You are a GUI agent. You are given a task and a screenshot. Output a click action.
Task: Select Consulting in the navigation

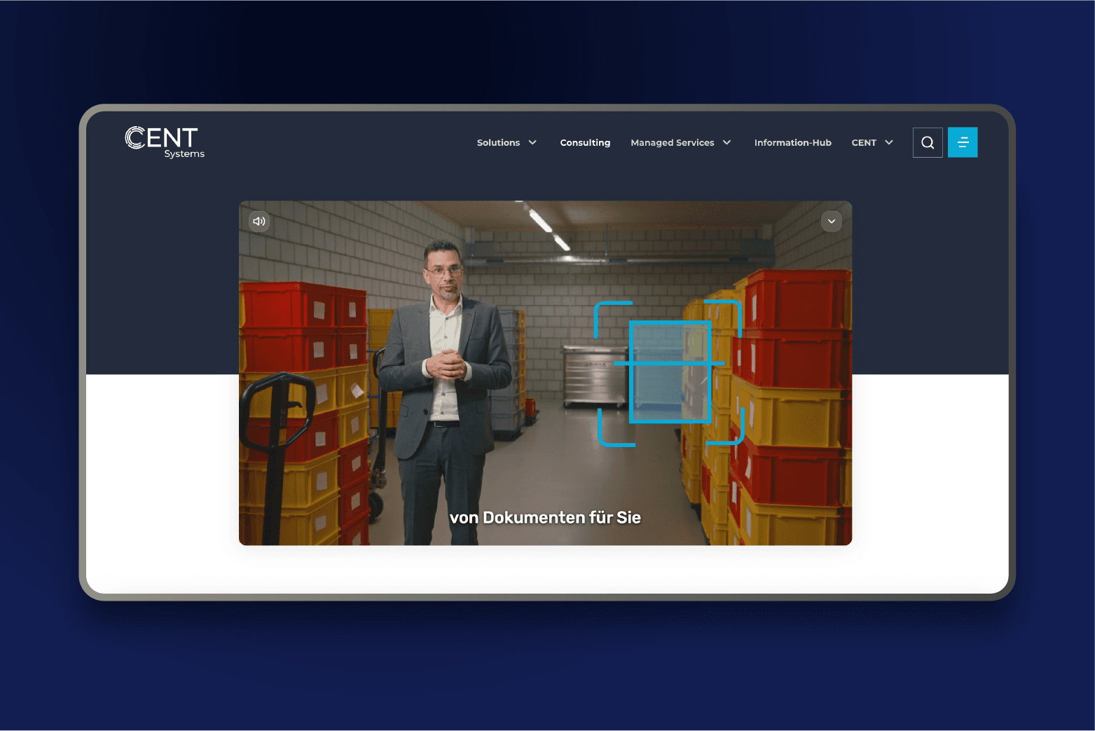[585, 142]
